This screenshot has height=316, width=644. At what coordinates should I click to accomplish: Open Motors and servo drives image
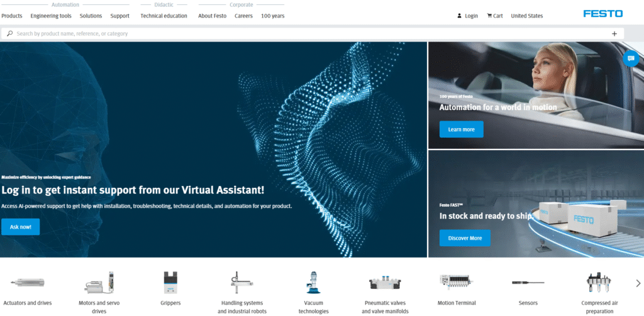point(99,282)
